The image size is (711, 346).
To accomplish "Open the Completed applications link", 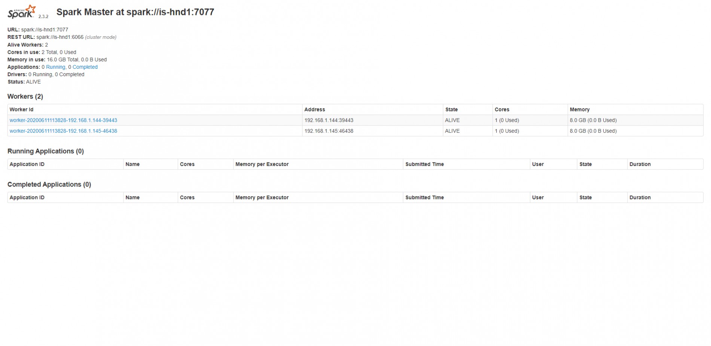I will (x=85, y=67).
